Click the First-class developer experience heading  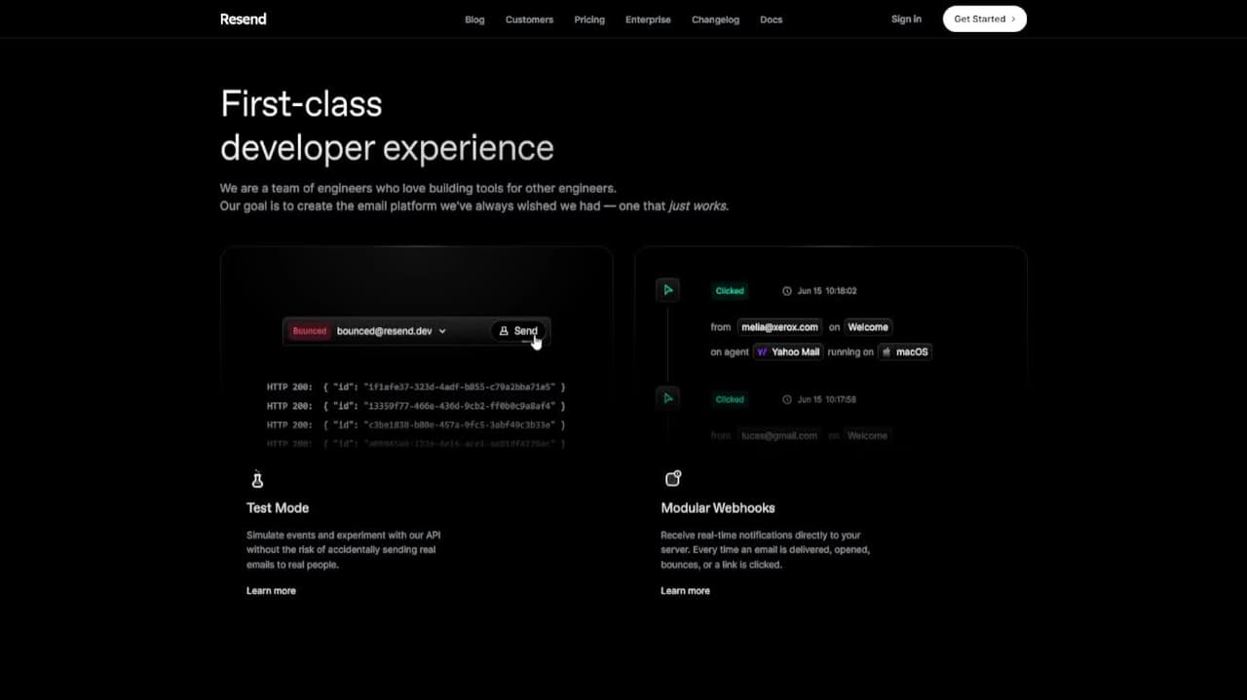tap(387, 126)
